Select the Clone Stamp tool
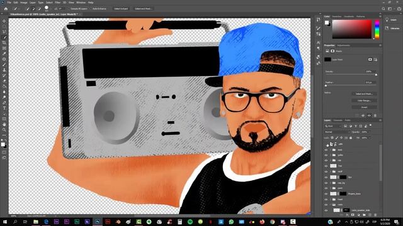This screenshot has height=226, width=403. click(x=4, y=70)
